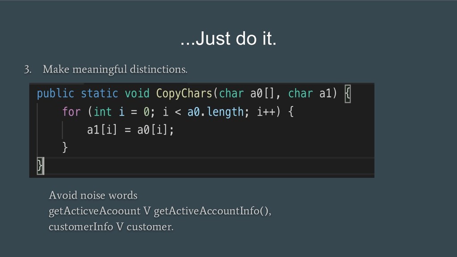Screen dimensions: 457x257
Task: Click the line 'getActicveAcoount V getActiveAccountInfo(),'
Action: [x=160, y=211]
